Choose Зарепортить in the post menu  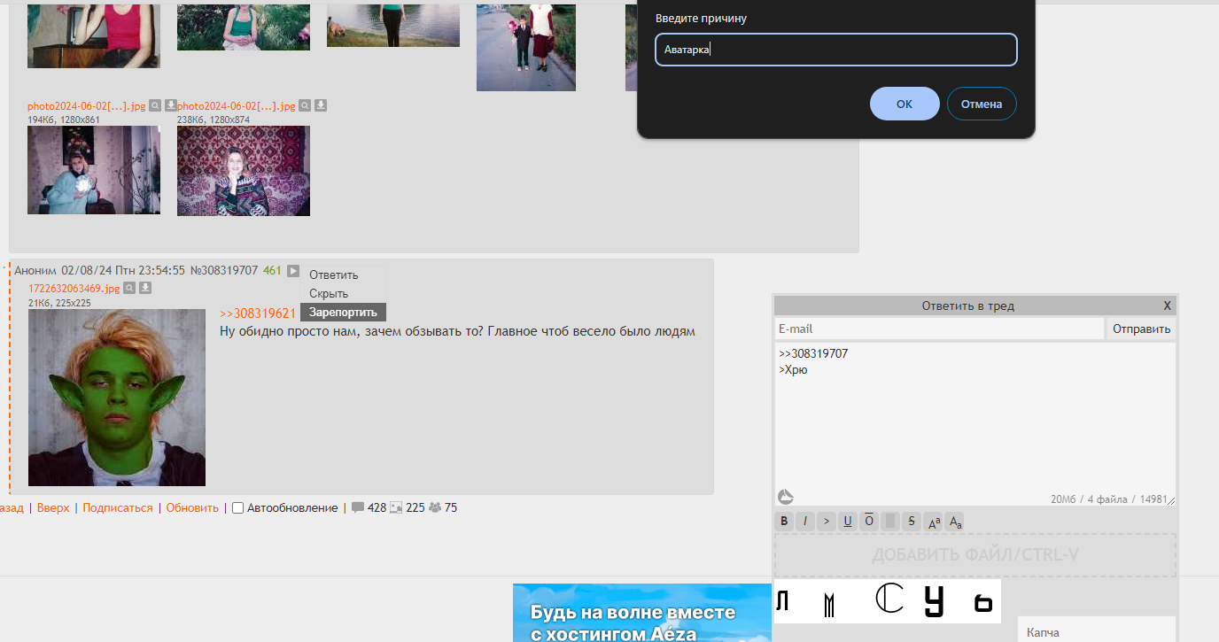(x=343, y=312)
